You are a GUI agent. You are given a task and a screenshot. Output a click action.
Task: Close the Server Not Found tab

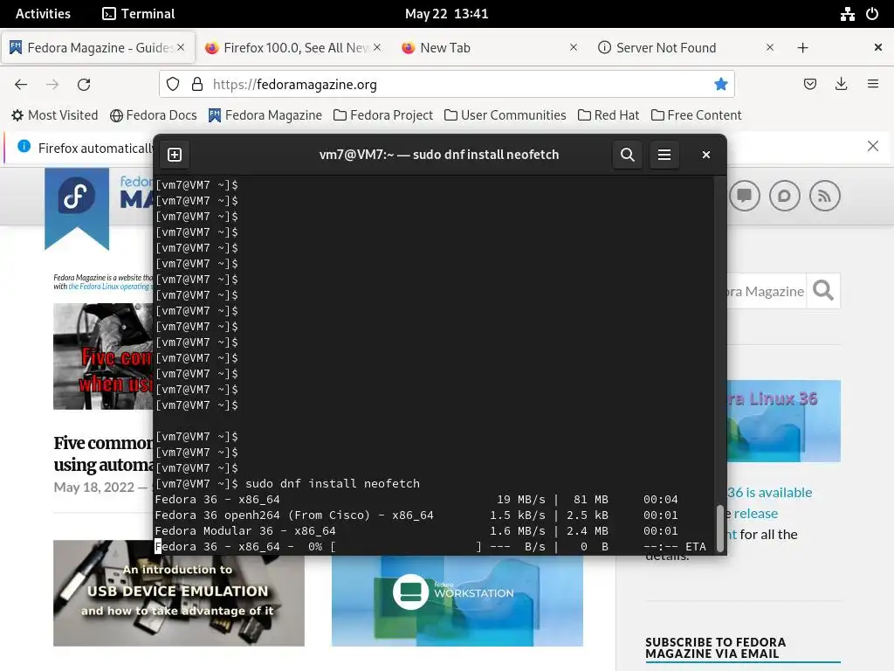coord(770,47)
